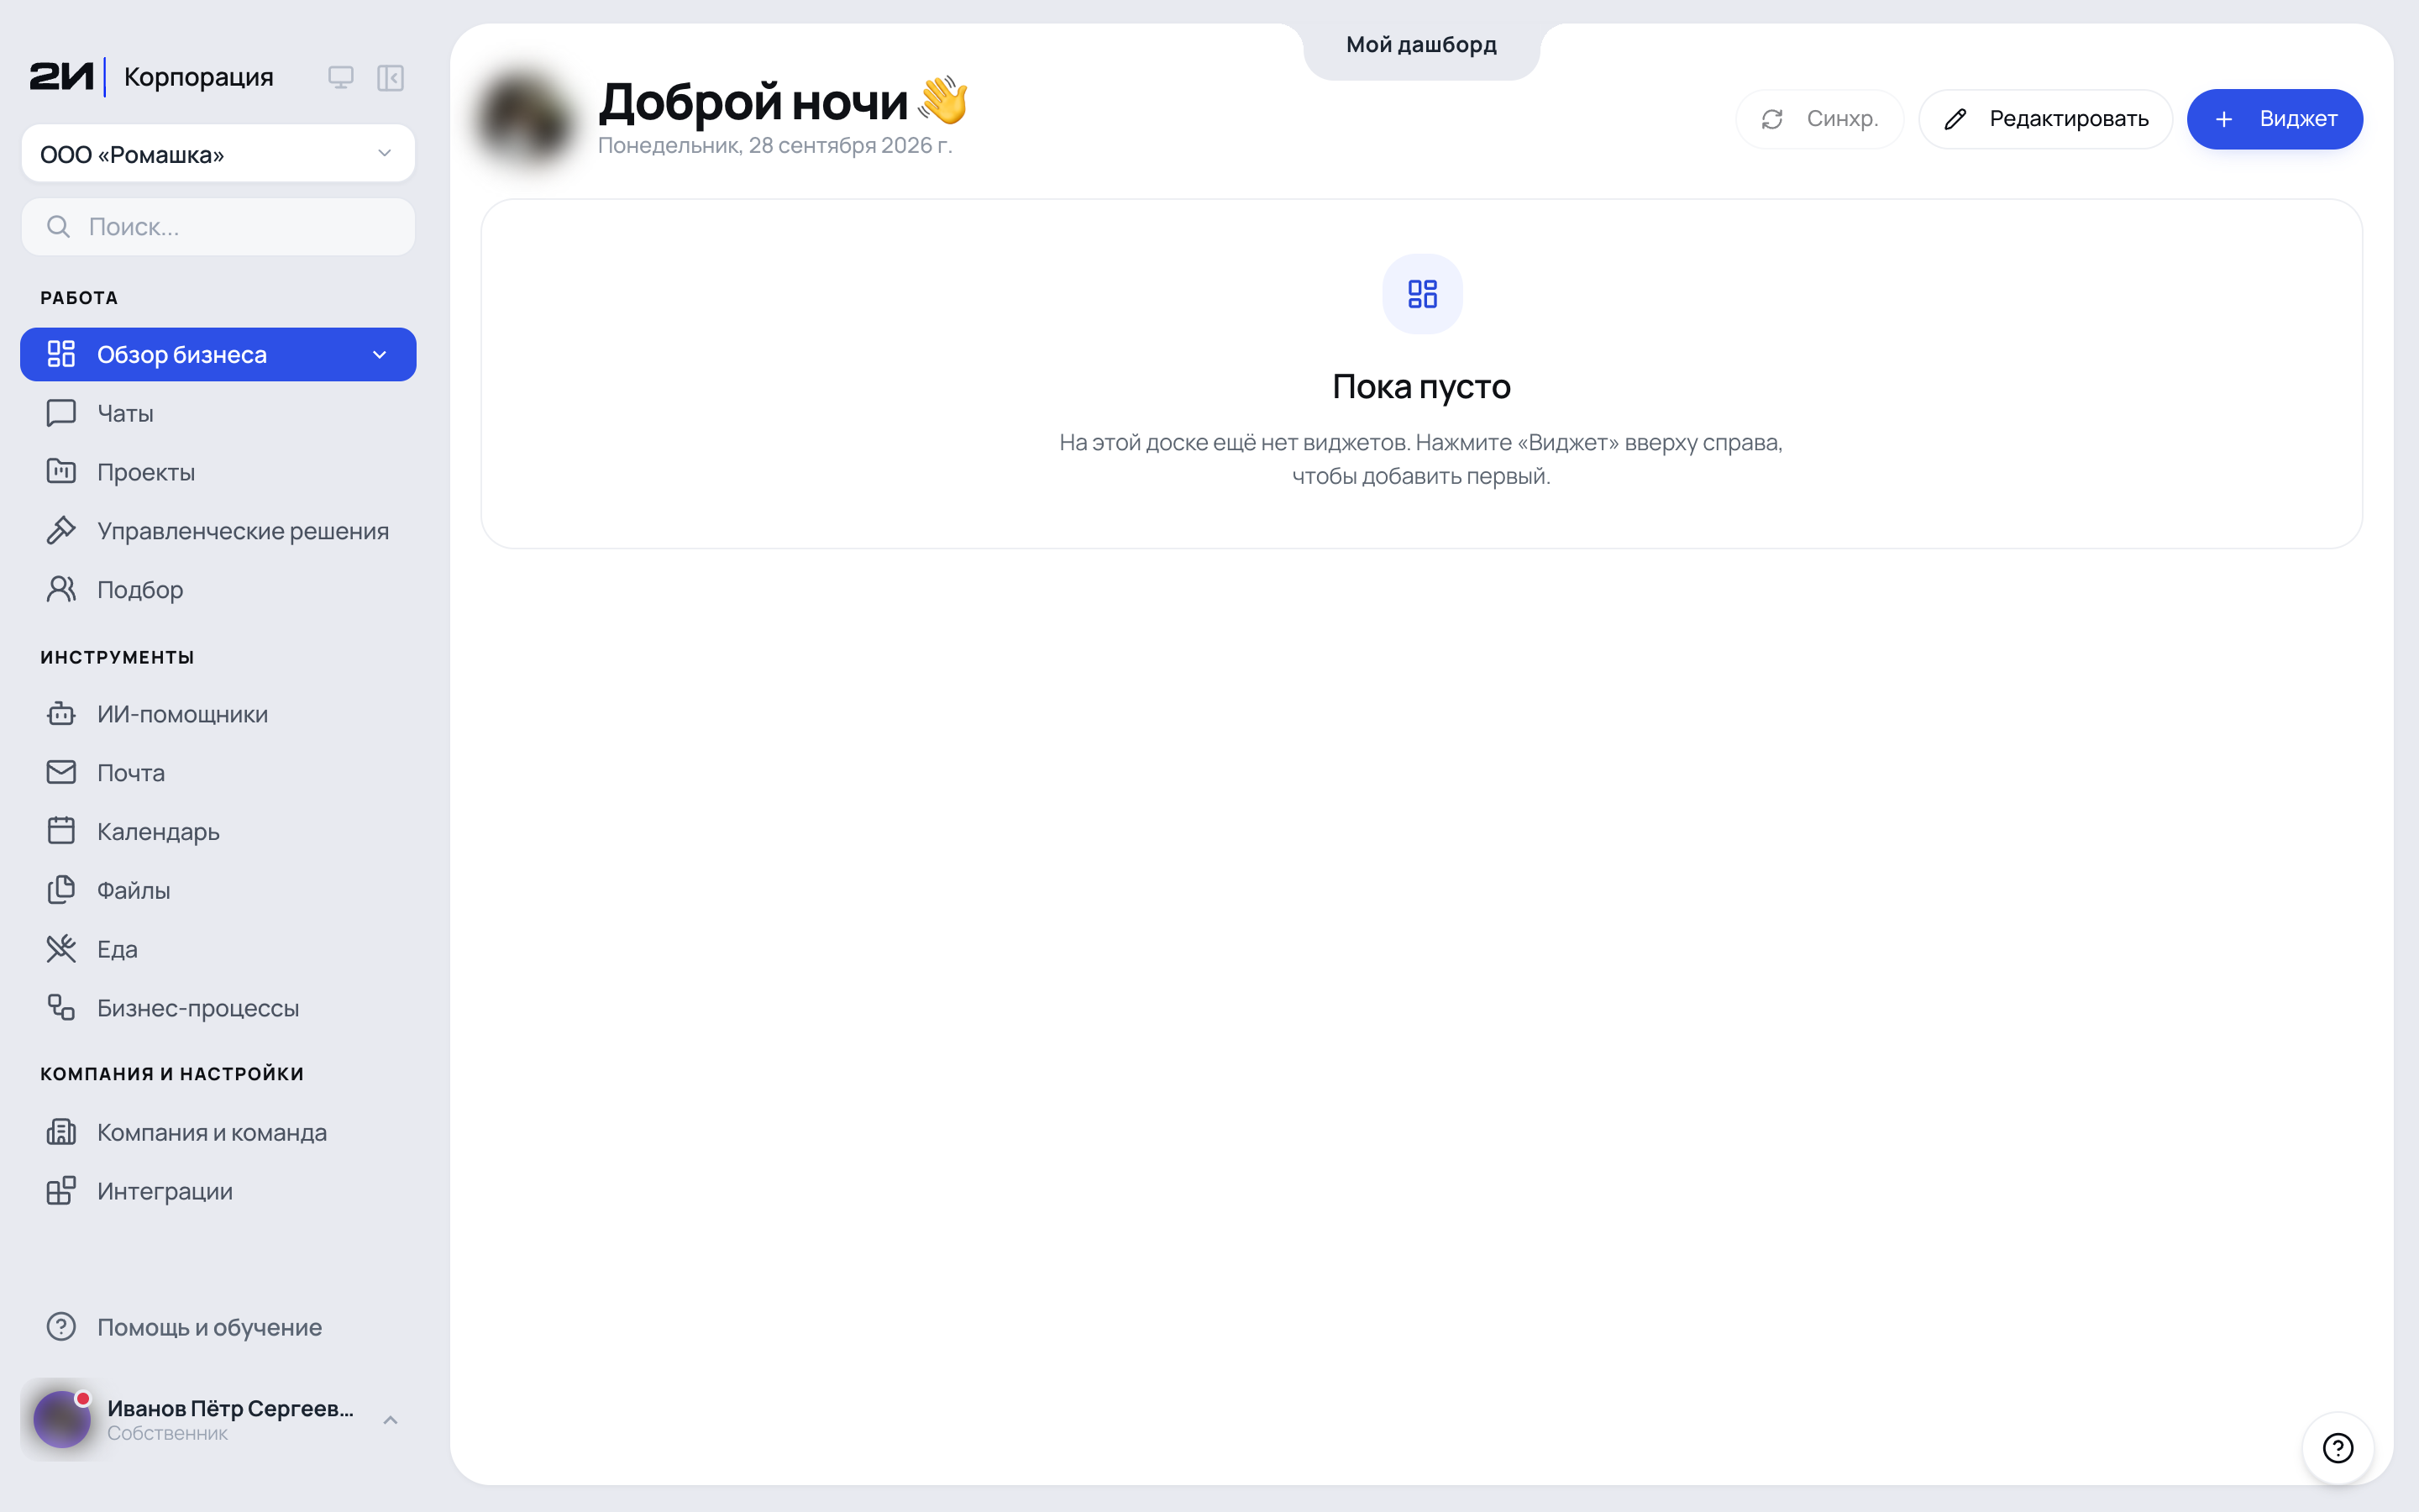2419x1512 pixels.
Task: Focus the Поиск search field
Action: click(218, 227)
